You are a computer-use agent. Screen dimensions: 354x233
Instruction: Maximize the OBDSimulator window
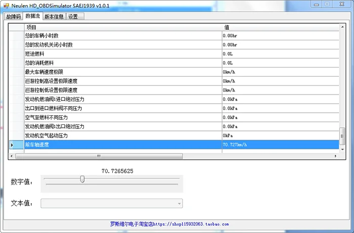[327, 4]
